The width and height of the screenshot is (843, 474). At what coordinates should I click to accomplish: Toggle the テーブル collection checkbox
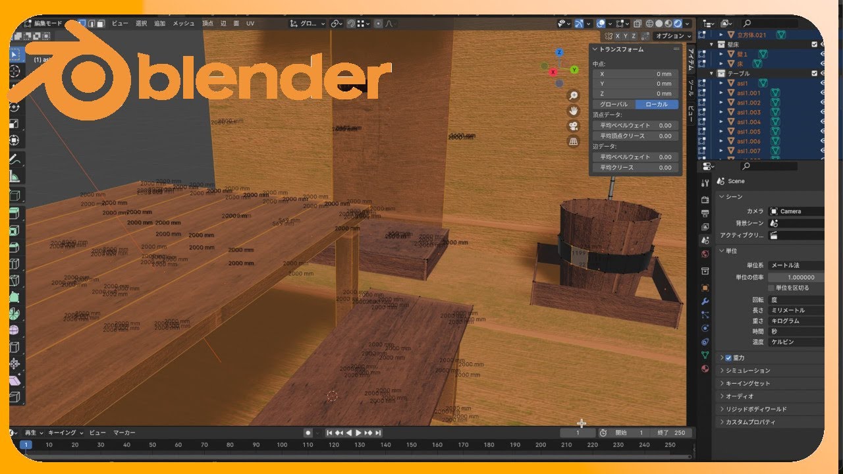pyautogui.click(x=815, y=72)
